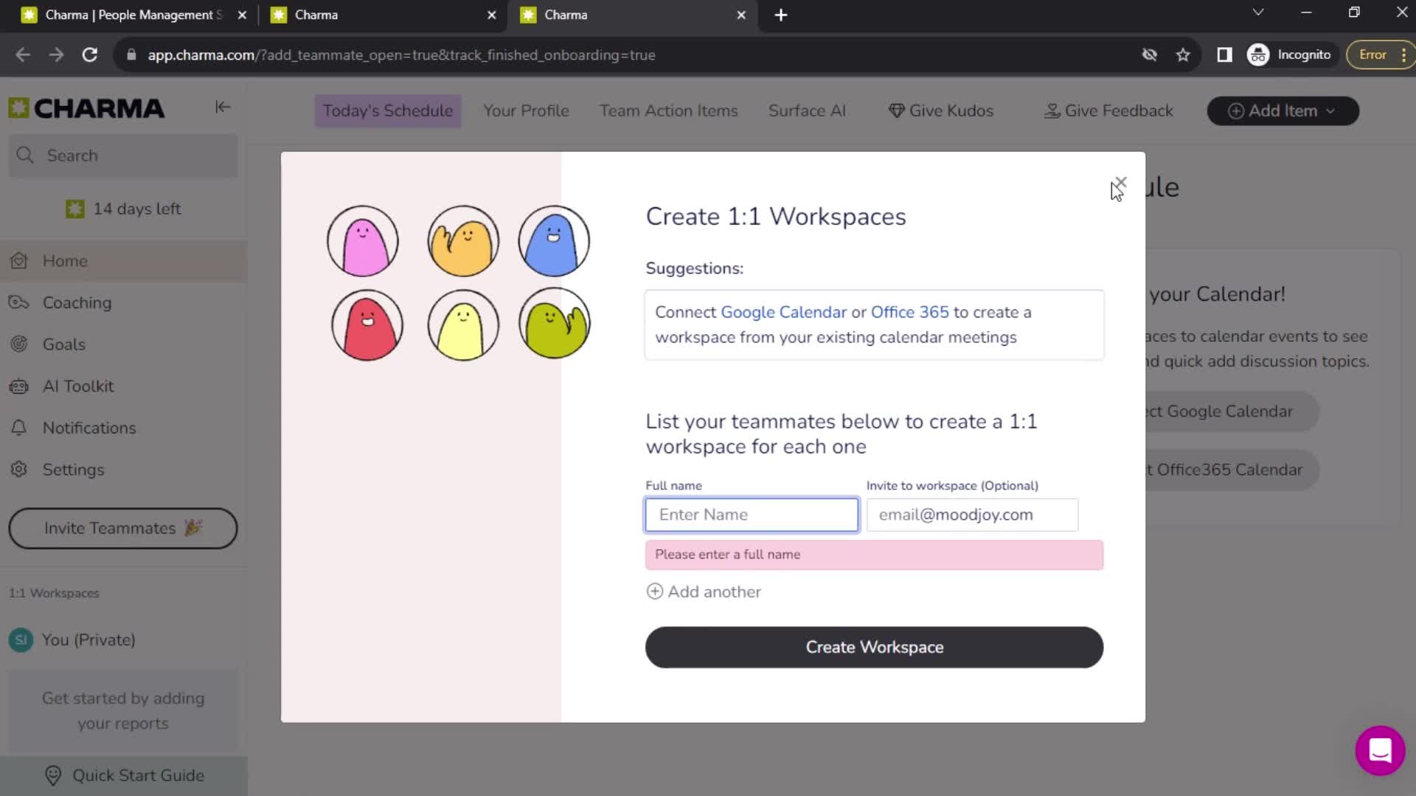Screen dimensions: 1416x796
Task: Click the You (Private) workspace item
Action: point(89,640)
